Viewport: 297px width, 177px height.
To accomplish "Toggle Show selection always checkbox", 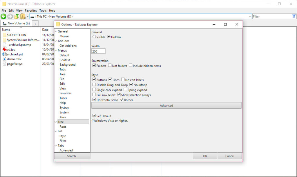I will [x=119, y=95].
